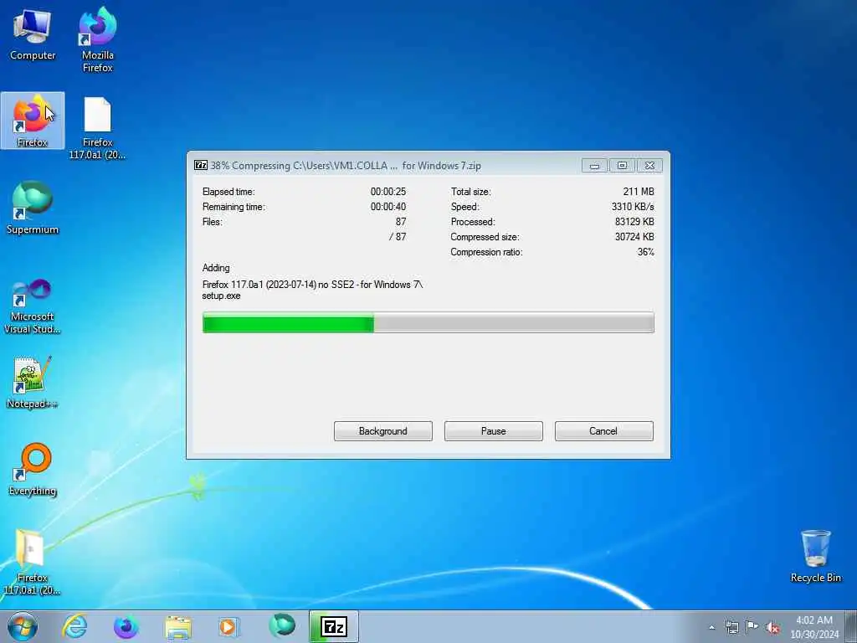Screen dimensions: 857x643
Task: Open Windows Explorer from the taskbar
Action: (178, 626)
